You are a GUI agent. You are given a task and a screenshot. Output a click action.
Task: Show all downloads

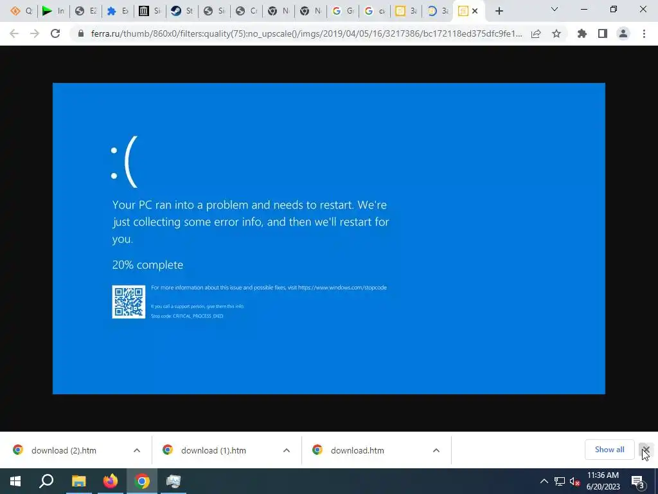point(609,450)
